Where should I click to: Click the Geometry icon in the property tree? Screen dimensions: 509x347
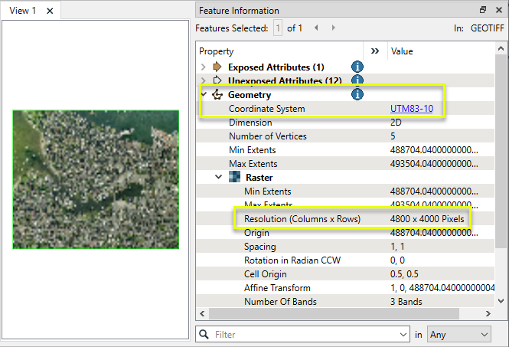(217, 95)
